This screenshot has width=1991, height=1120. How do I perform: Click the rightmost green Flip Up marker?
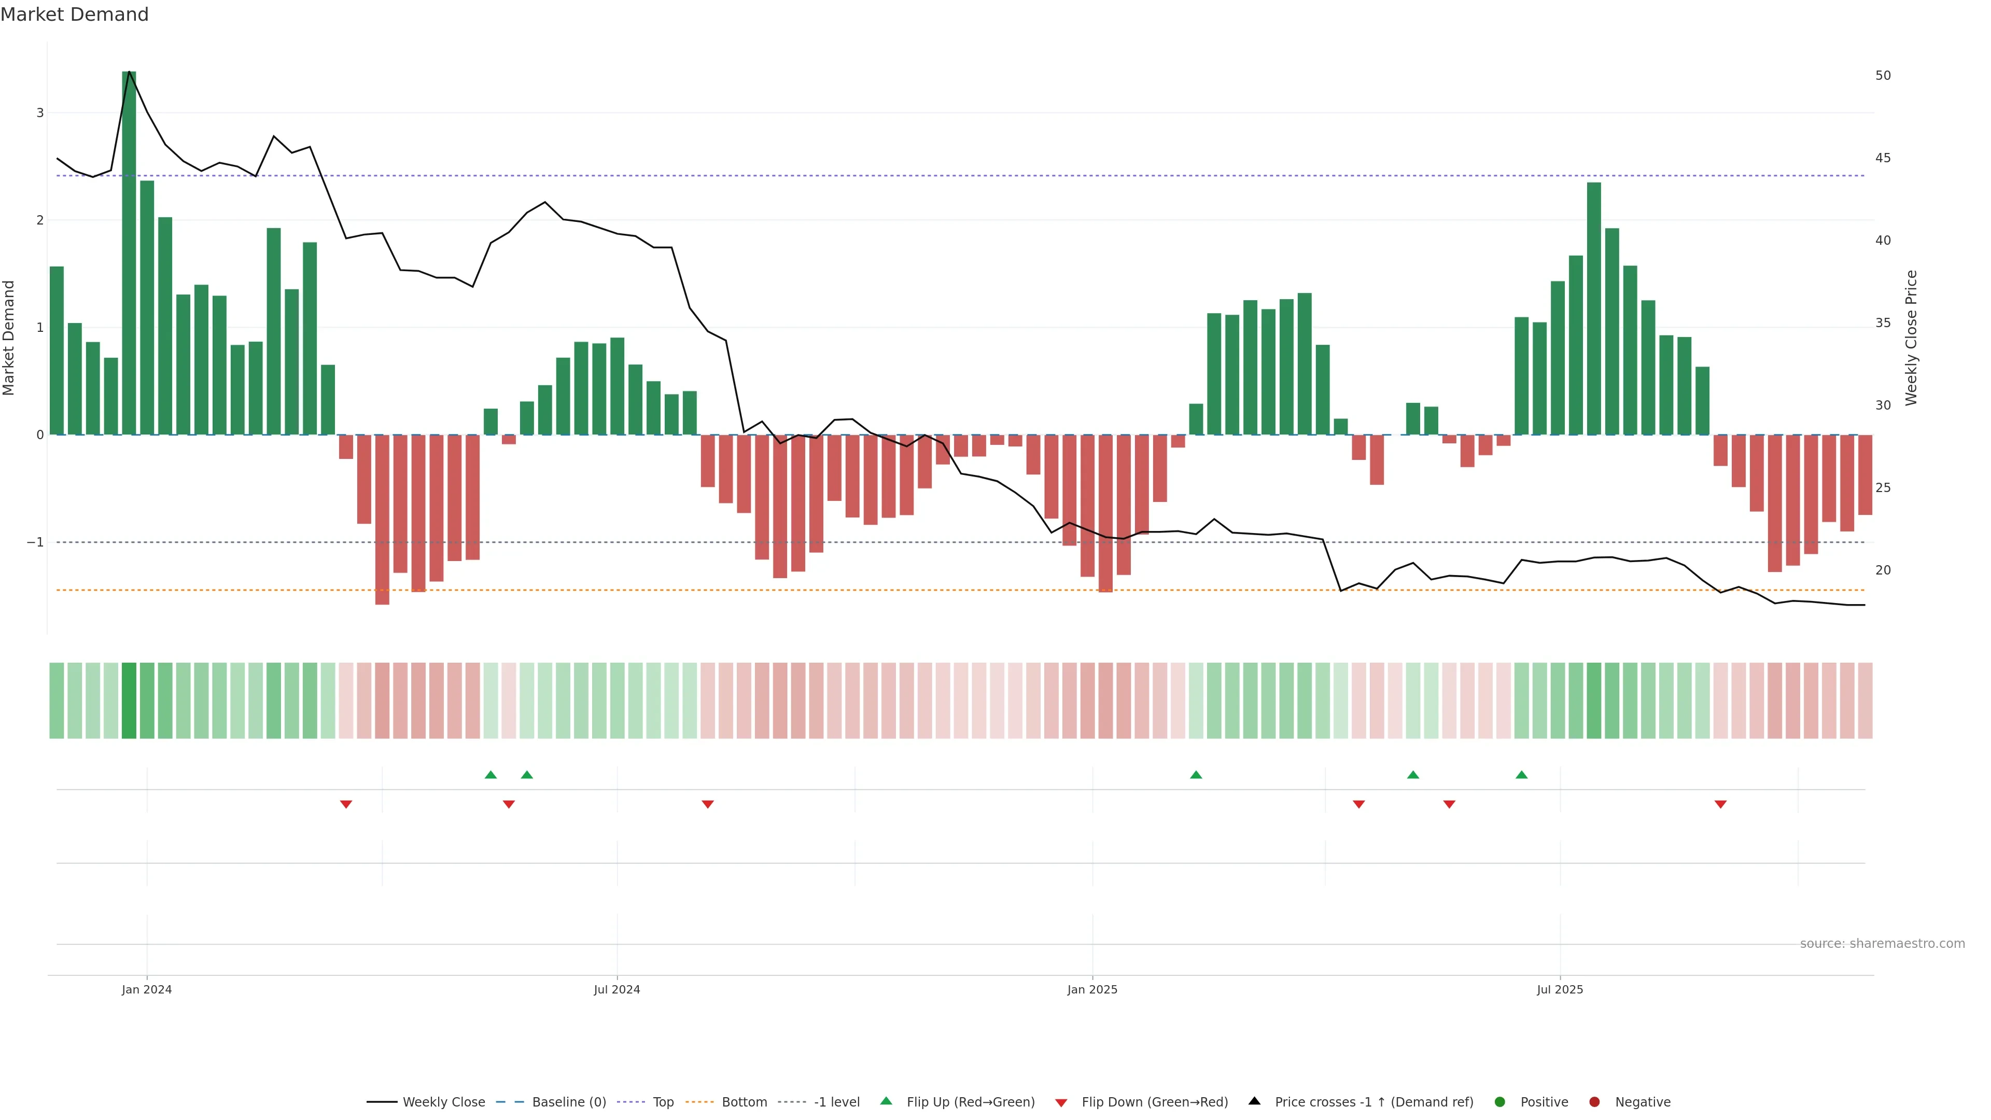click(x=1522, y=775)
